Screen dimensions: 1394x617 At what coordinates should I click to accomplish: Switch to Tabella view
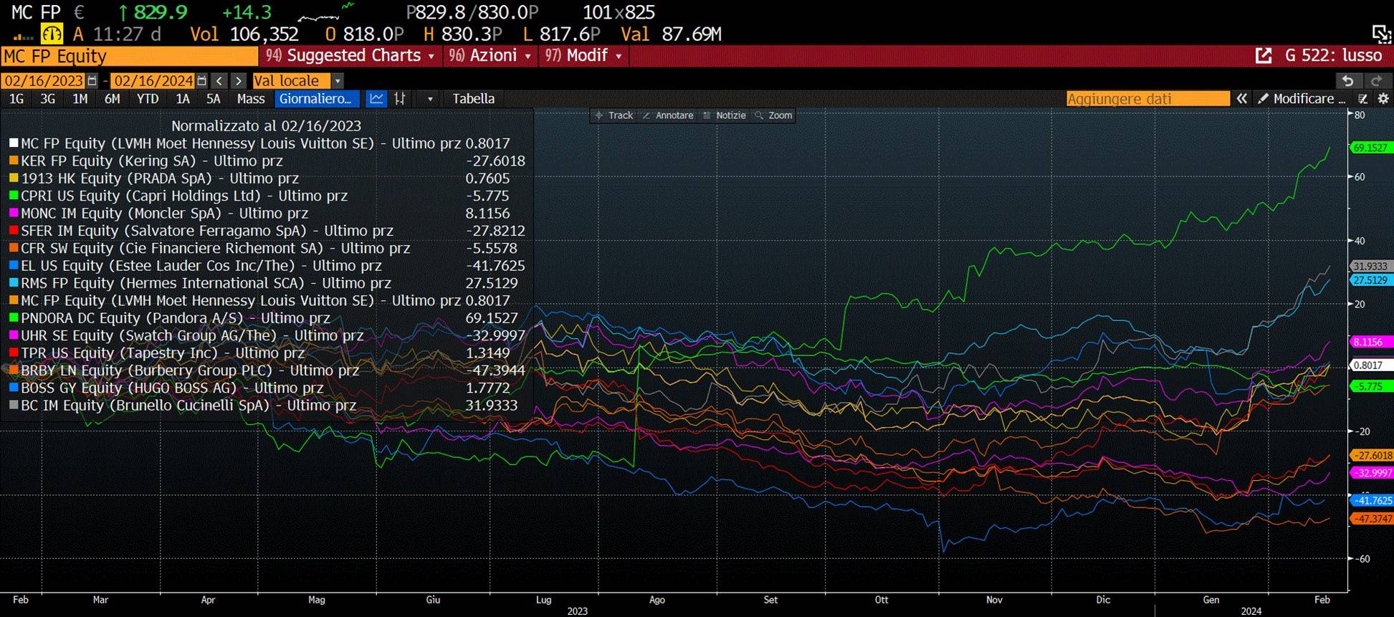[x=473, y=99]
